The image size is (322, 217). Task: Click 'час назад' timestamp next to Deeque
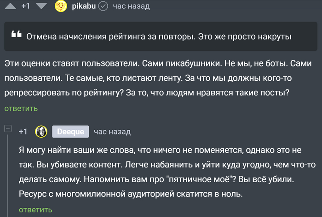pyautogui.click(x=112, y=132)
